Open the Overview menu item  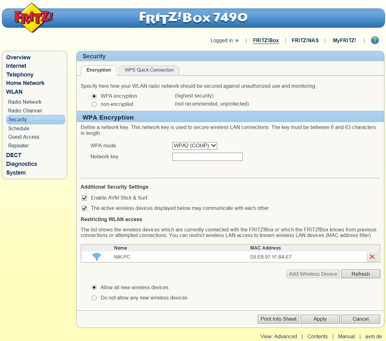point(18,57)
